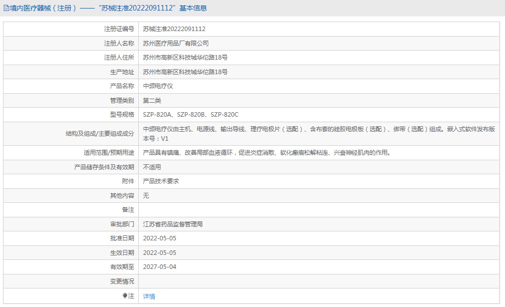Viewport: 505px width, 307px height.
Task: Click the 生效日期 label
Action: pyautogui.click(x=122, y=253)
